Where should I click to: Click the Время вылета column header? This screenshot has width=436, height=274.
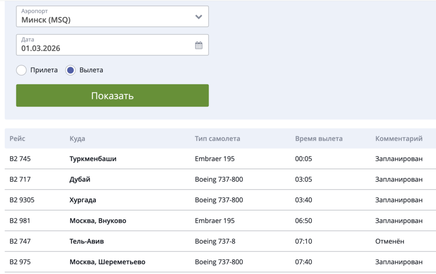tap(318, 138)
